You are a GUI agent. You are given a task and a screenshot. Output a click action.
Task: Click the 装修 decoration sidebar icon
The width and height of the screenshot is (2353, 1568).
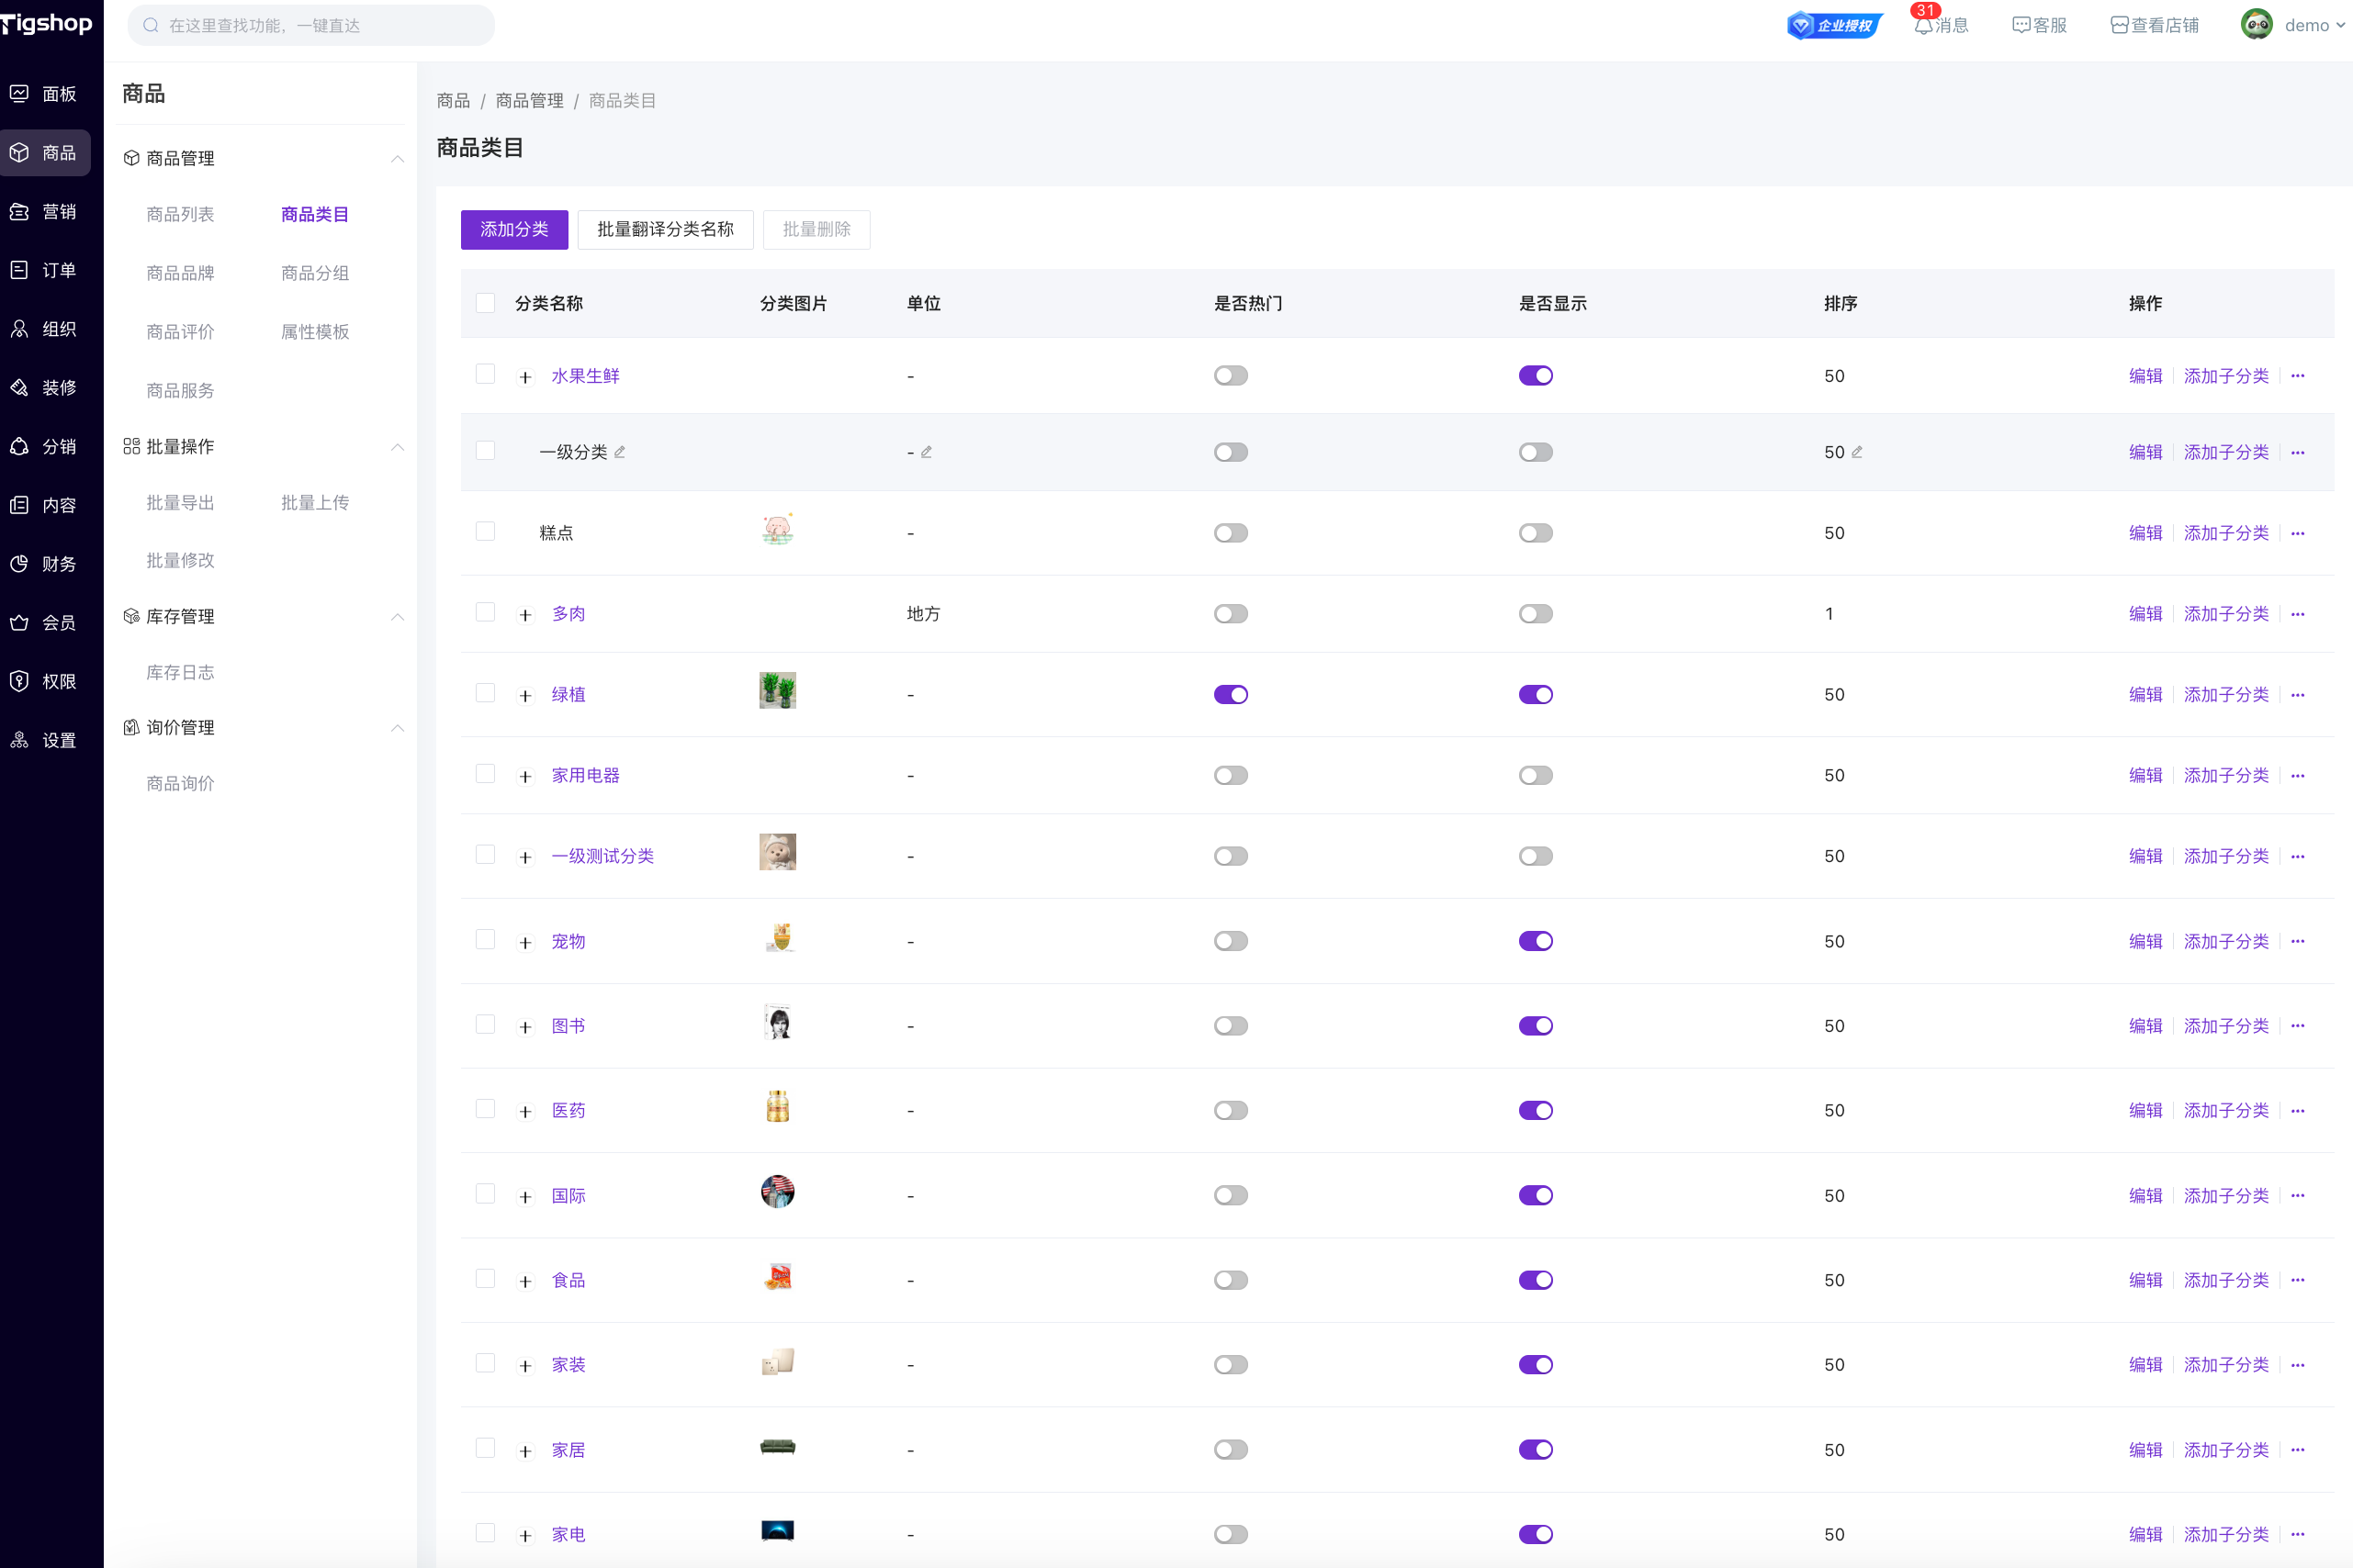coord(19,388)
